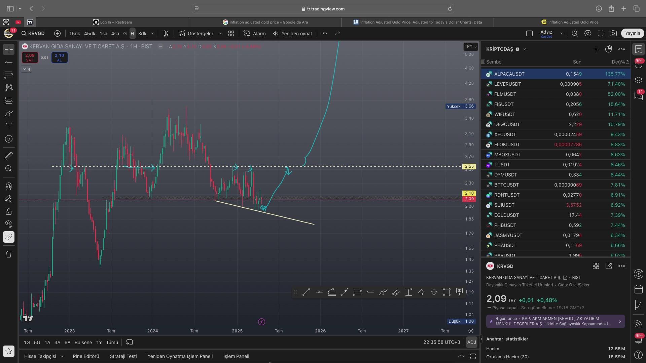The height and width of the screenshot is (363, 646).
Task: Switch to the 15dk interval
Action: (74, 33)
